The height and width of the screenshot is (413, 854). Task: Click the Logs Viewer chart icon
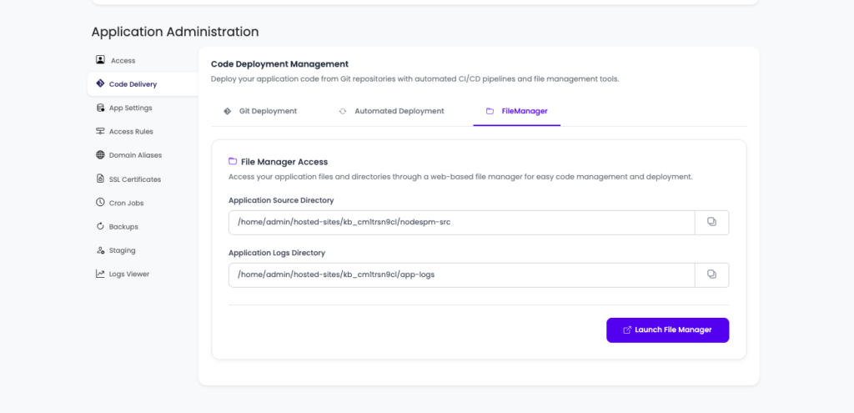(100, 274)
